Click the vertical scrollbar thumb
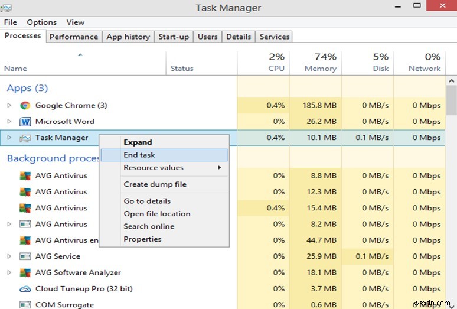The height and width of the screenshot is (309, 457). [x=452, y=100]
